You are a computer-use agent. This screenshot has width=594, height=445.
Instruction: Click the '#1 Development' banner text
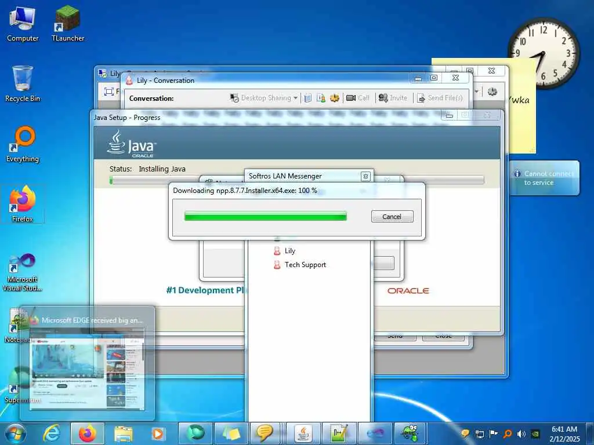tap(205, 290)
